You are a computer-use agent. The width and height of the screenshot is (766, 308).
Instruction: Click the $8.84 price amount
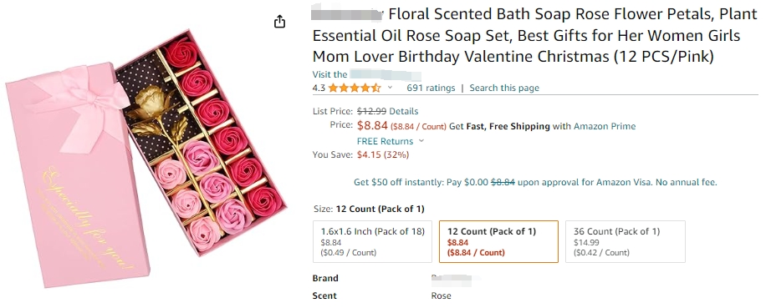[x=372, y=126]
